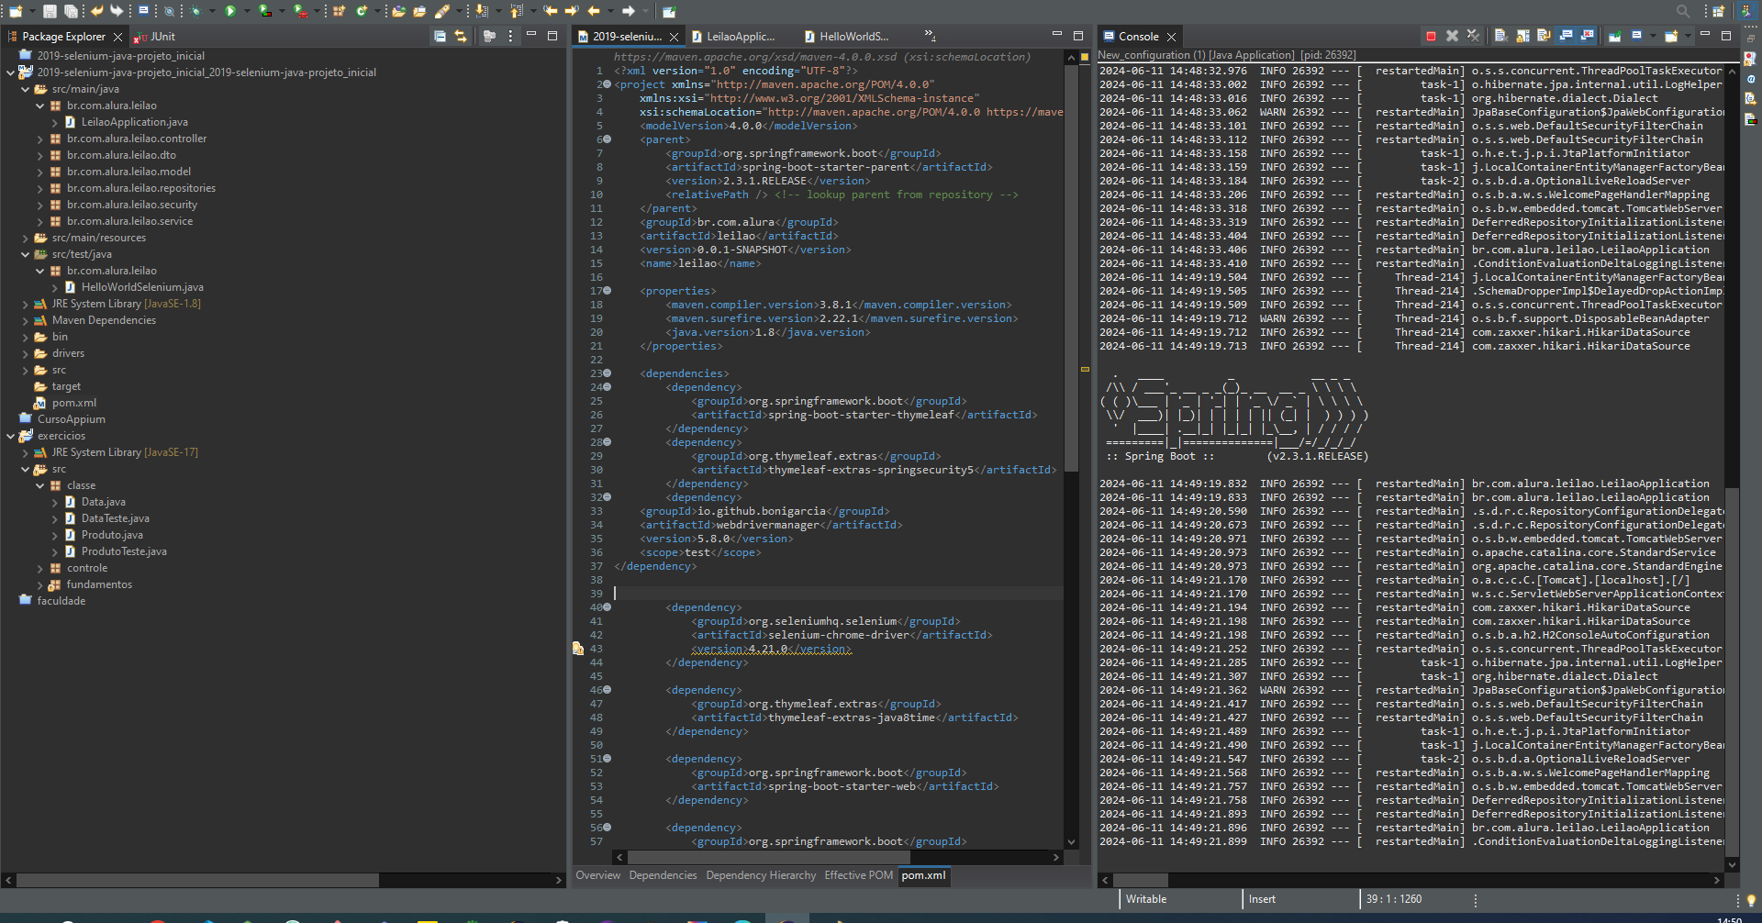Click Open Console icon

pyautogui.click(x=1671, y=36)
